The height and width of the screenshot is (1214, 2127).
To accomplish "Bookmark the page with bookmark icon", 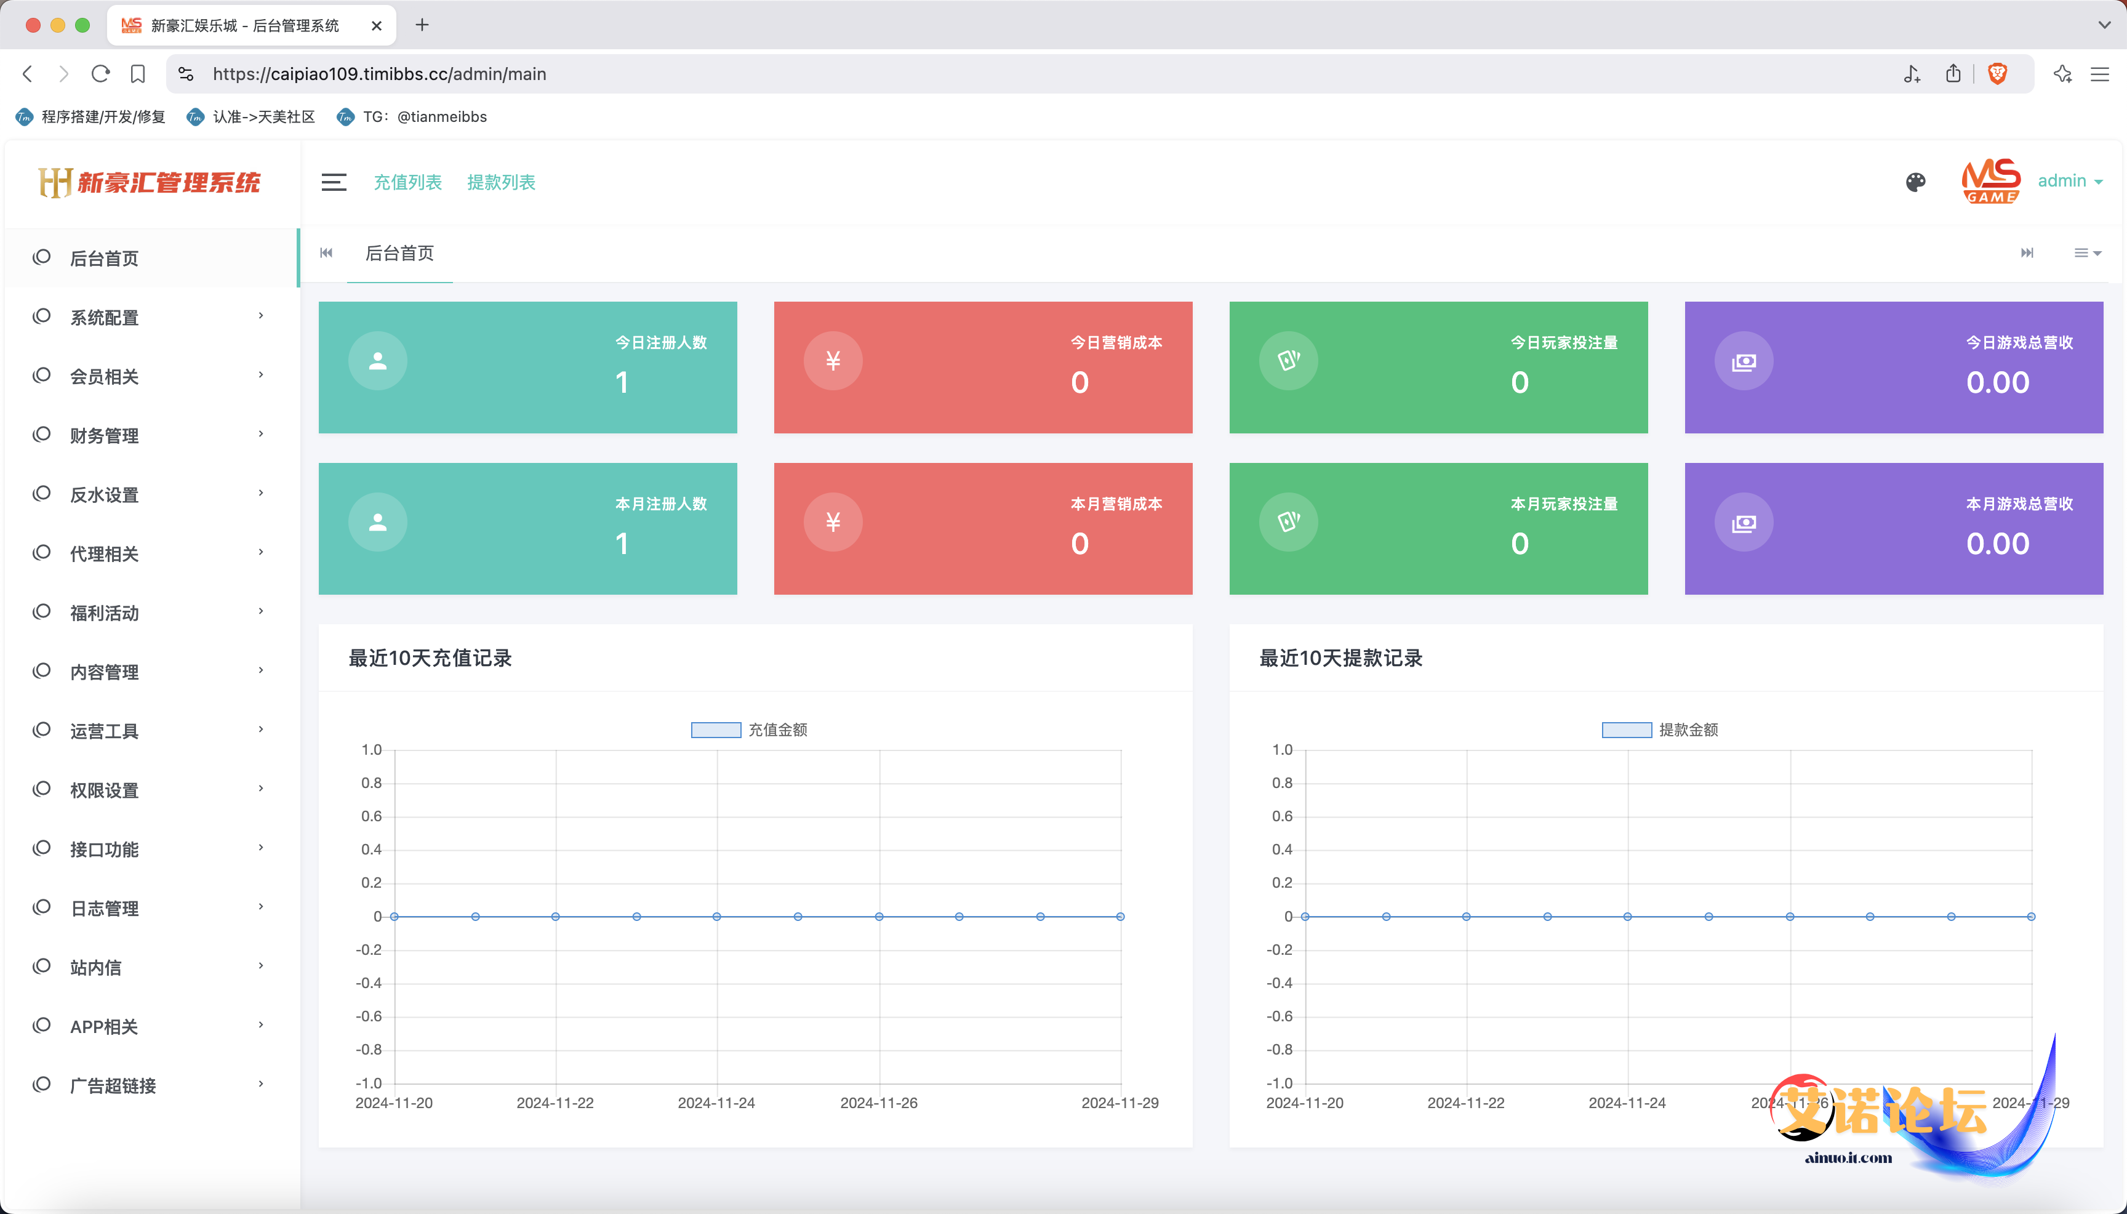I will click(x=138, y=74).
